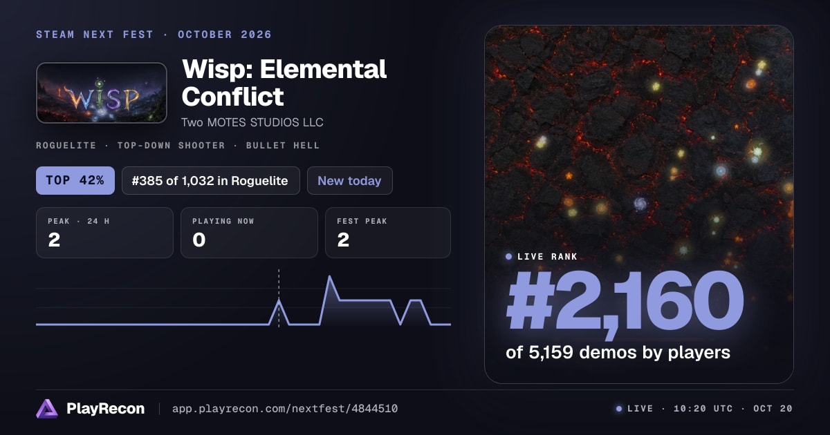Click the OCT 20 date text
This screenshot has width=830, height=435.
(x=772, y=409)
